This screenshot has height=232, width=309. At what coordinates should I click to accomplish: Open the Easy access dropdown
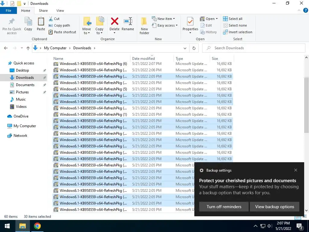165,25
